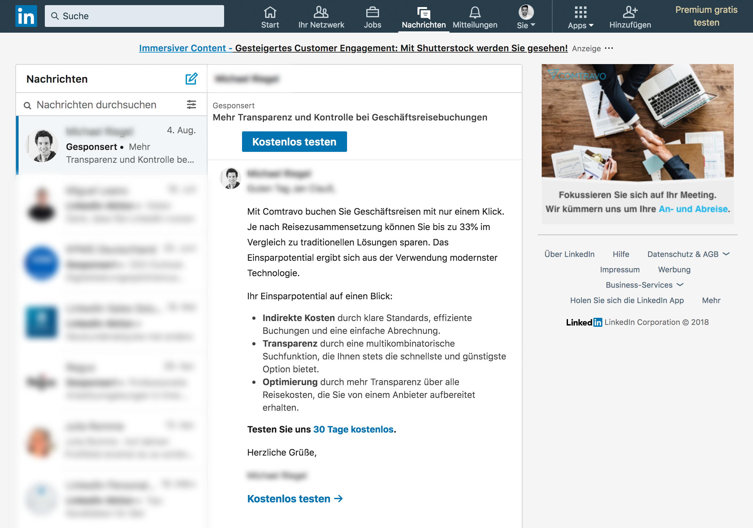Click the An- und Abreise ad text

pyautogui.click(x=693, y=209)
